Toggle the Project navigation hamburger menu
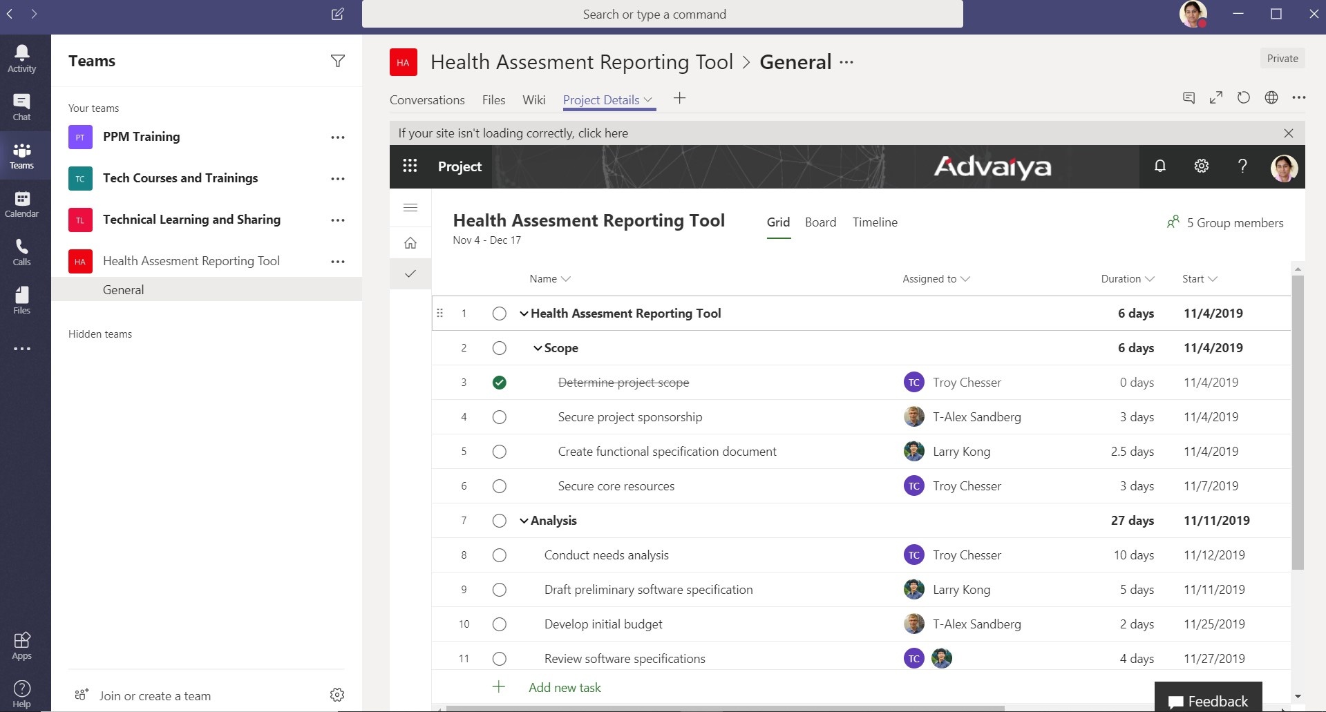 tap(410, 207)
